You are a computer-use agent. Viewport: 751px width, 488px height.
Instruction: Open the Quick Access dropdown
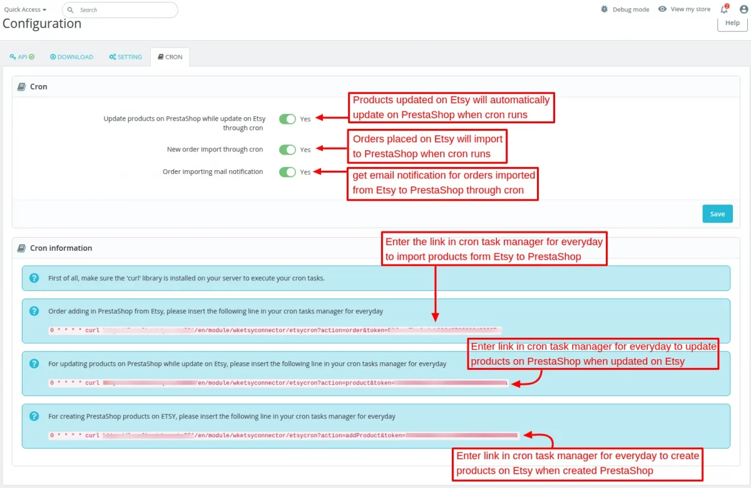point(25,10)
